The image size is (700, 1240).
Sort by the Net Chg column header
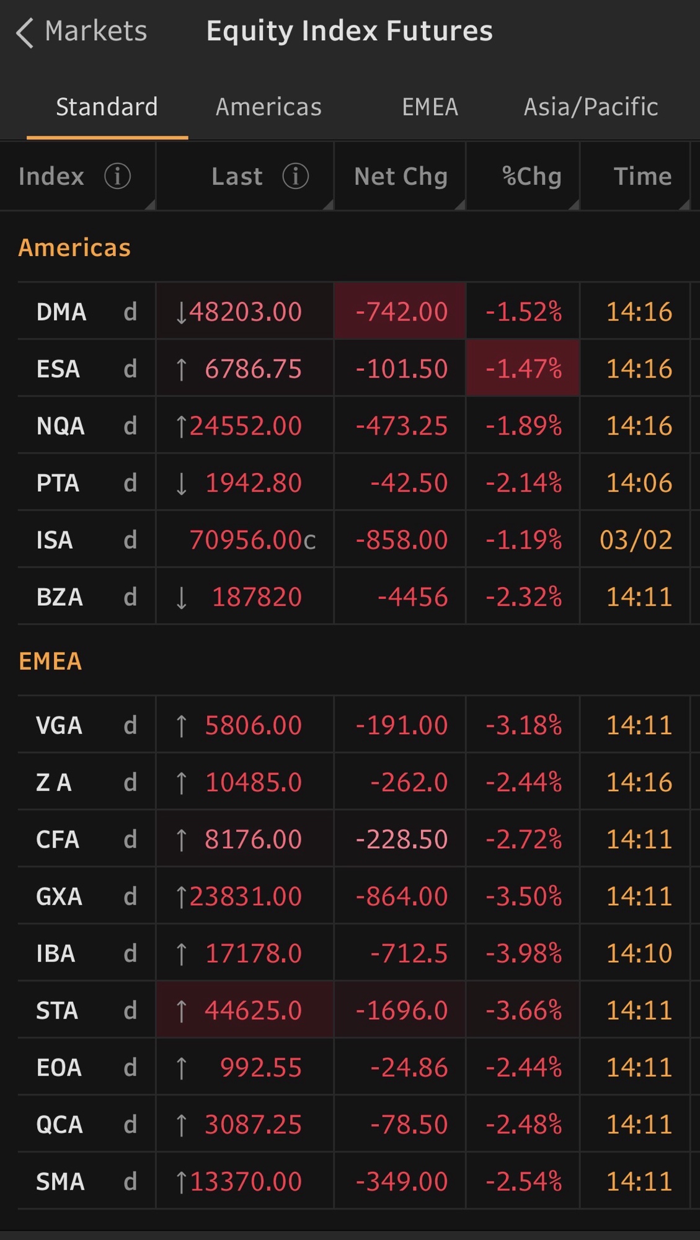(401, 177)
